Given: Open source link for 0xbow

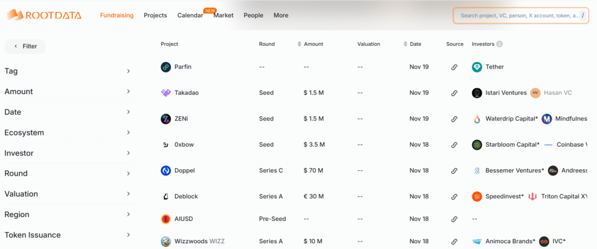Looking at the screenshot, I should 454,144.
